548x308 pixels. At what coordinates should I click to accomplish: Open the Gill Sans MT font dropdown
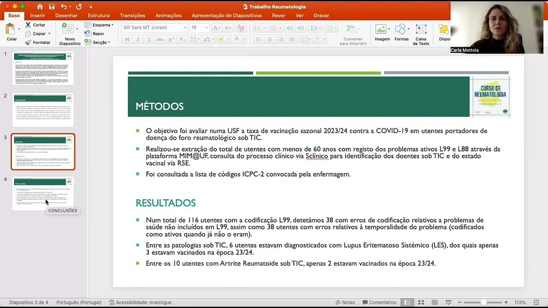185,28
